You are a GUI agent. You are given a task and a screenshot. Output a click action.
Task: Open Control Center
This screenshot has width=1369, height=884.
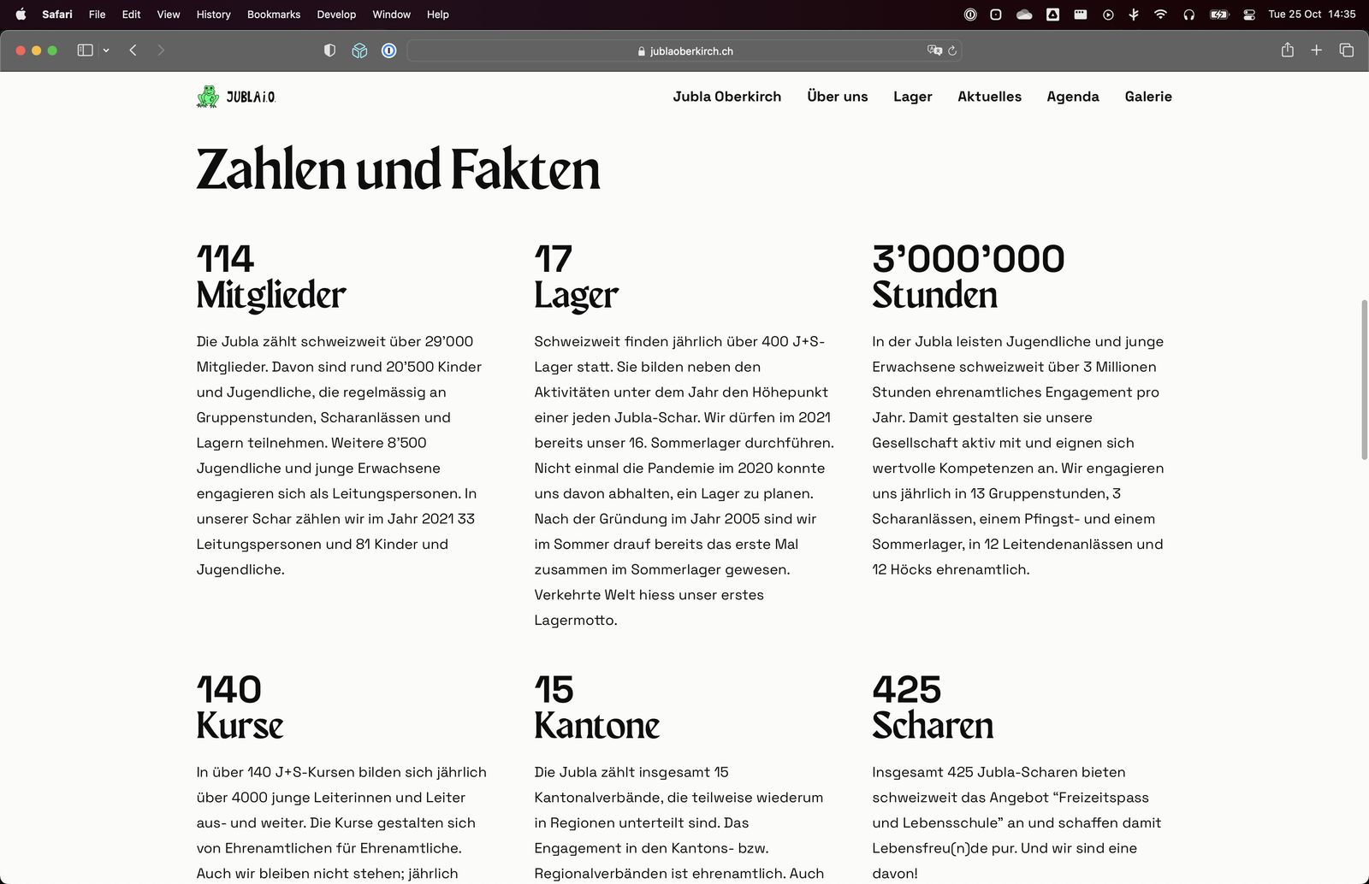[x=1249, y=14]
